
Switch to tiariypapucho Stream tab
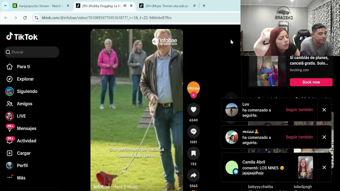[x=41, y=6]
